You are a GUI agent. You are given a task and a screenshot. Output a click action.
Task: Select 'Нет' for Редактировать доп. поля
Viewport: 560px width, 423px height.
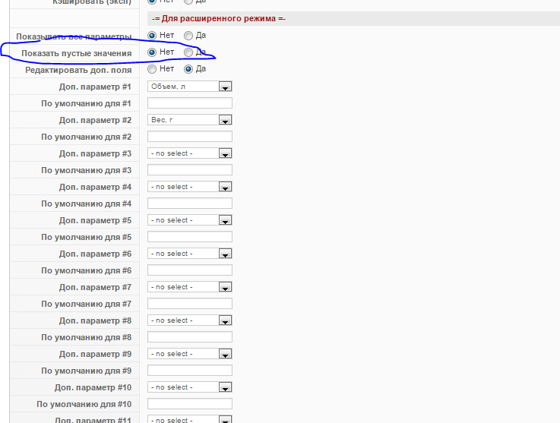coord(152,69)
